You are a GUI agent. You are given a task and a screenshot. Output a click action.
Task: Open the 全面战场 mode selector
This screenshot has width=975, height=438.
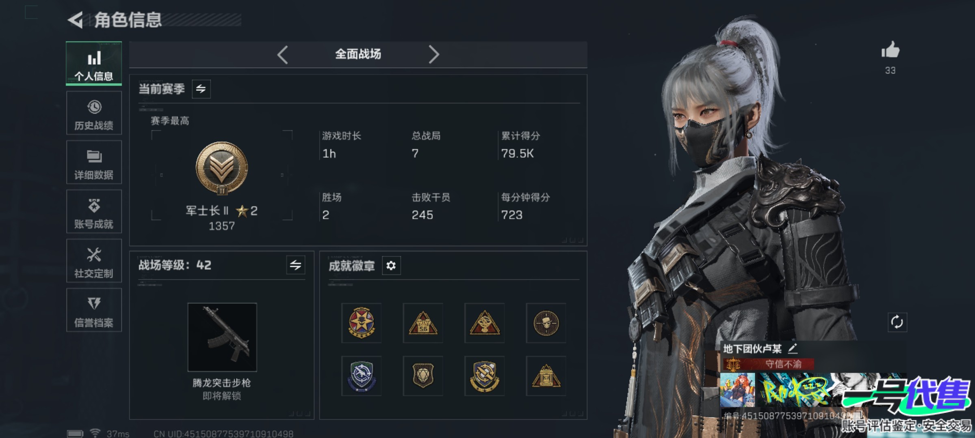point(358,54)
